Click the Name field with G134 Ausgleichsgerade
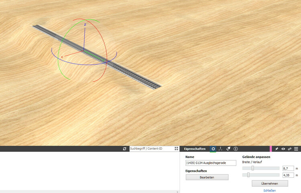The image size is (301, 193). [211, 163]
